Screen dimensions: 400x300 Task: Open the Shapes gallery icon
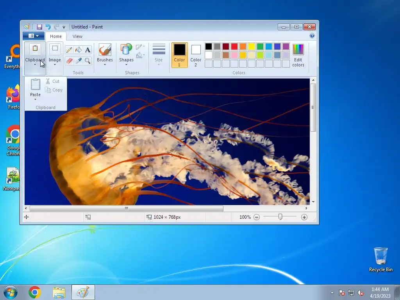pos(126,50)
